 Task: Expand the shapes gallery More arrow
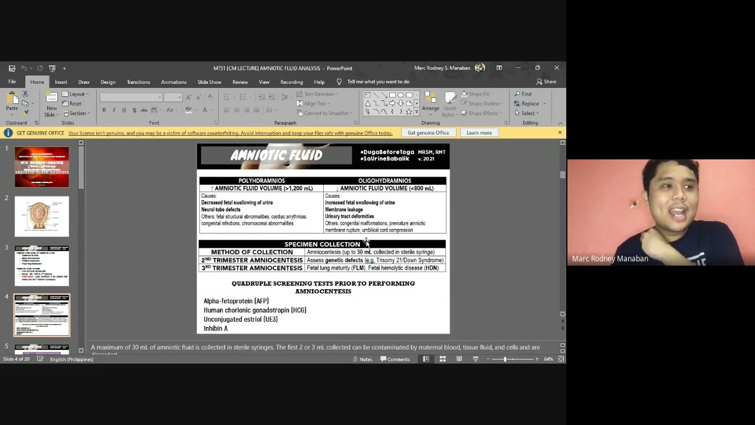coord(416,112)
